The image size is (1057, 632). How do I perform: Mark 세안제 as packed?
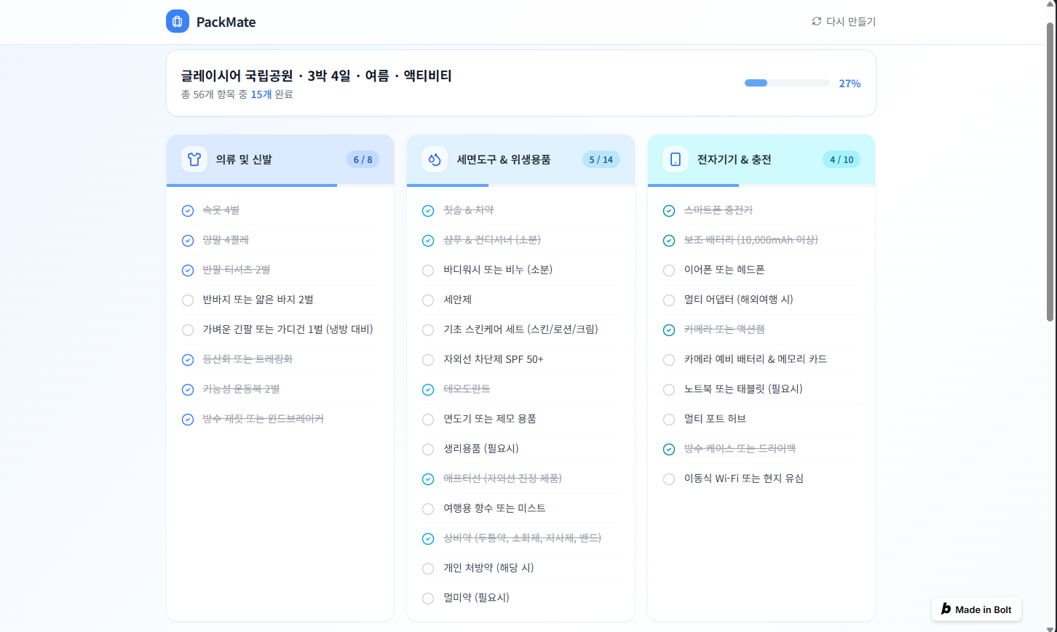click(x=427, y=300)
